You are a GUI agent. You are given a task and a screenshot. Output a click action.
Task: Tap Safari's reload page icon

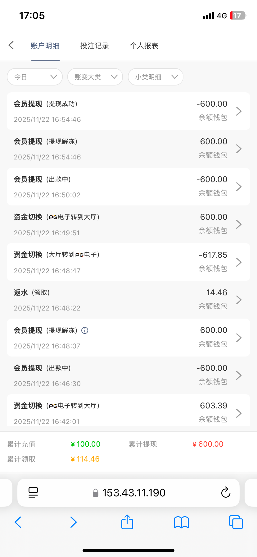(226, 493)
